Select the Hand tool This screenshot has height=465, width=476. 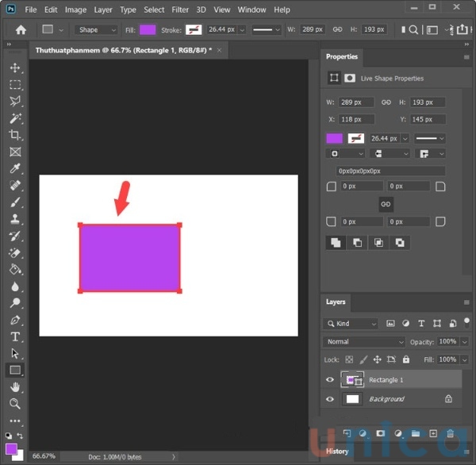[14, 386]
